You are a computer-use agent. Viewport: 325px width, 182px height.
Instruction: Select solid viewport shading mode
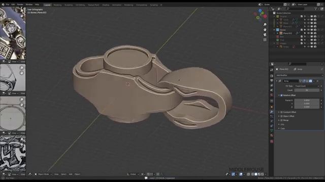pos(256,174)
